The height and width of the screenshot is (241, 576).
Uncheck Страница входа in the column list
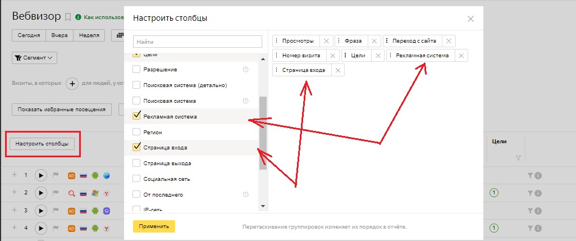point(136,147)
